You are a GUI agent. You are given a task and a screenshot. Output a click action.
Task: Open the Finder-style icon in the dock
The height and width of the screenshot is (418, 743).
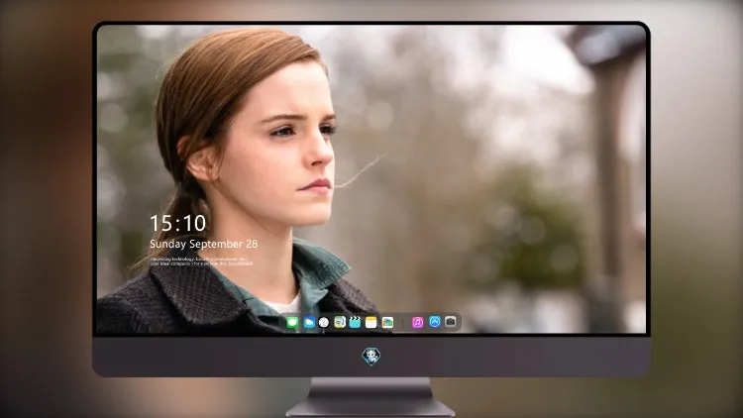339,322
